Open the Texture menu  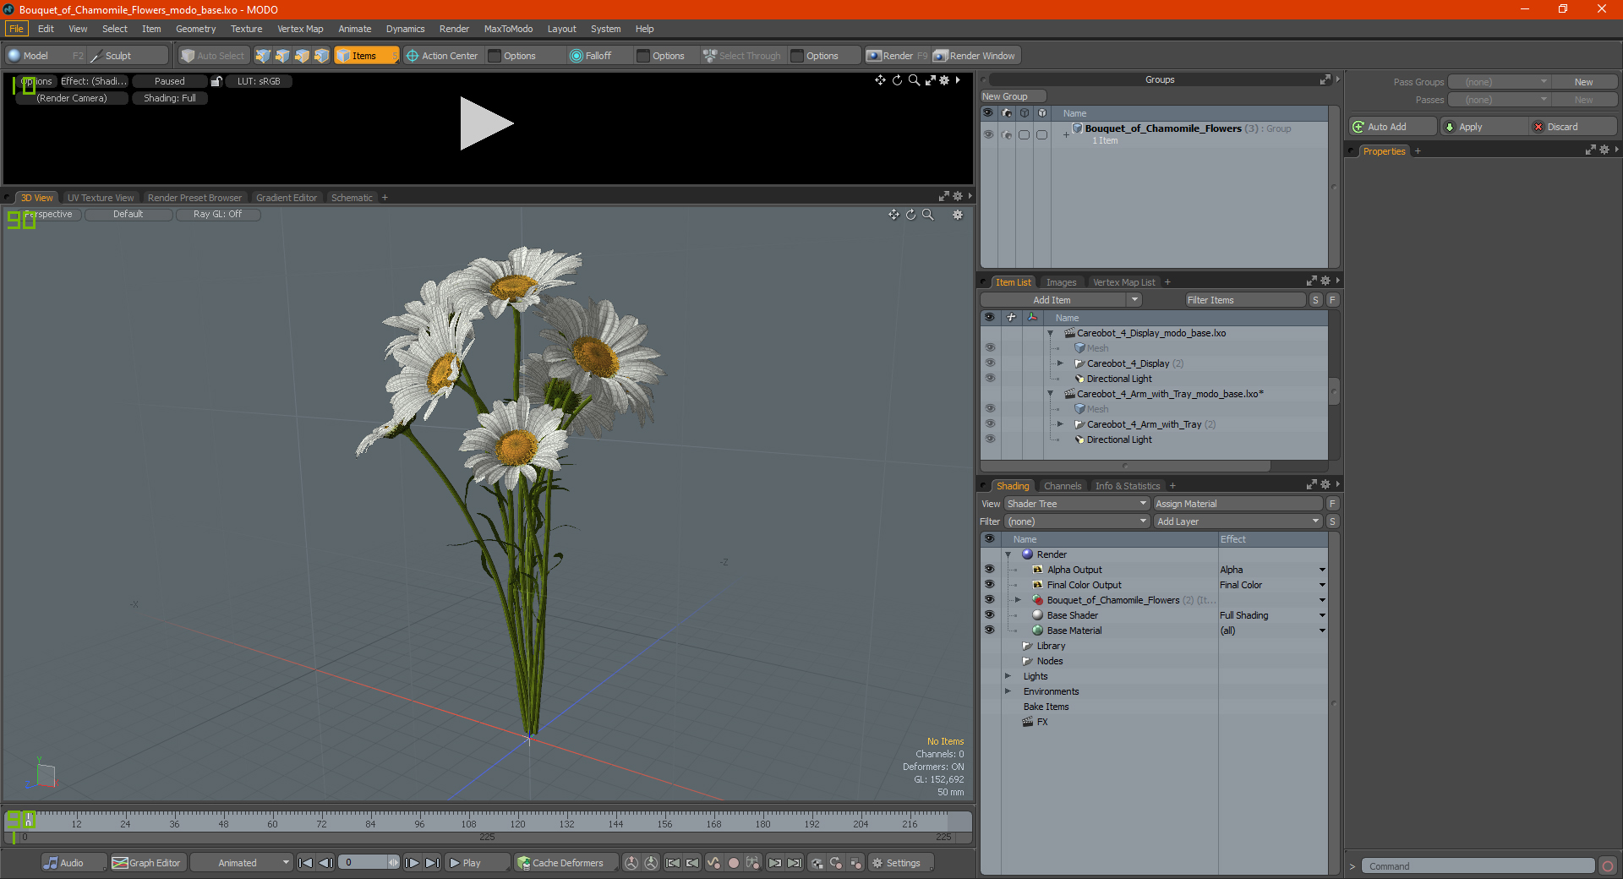246,29
